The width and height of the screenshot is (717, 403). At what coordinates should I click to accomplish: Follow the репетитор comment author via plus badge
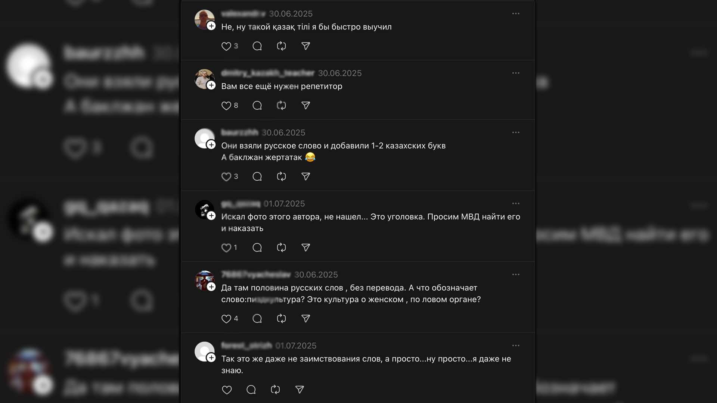coord(211,85)
